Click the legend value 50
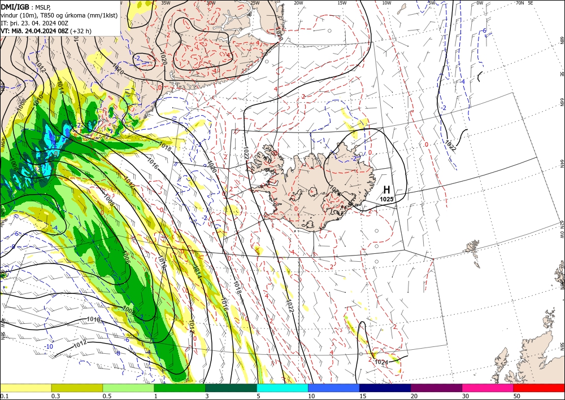 [517, 396]
